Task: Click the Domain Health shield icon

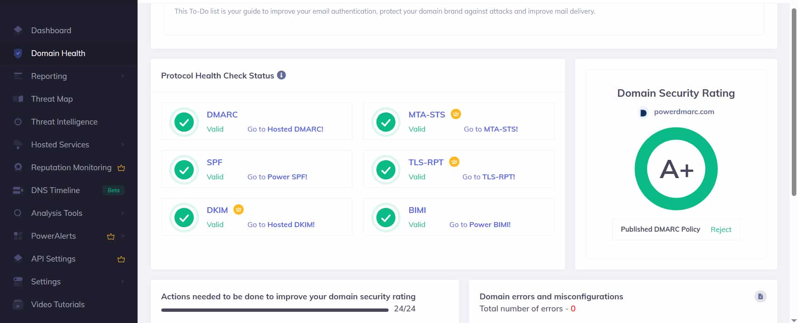Action: coord(18,53)
